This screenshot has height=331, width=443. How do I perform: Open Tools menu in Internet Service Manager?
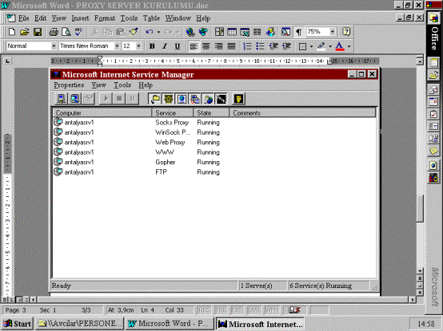click(x=122, y=85)
